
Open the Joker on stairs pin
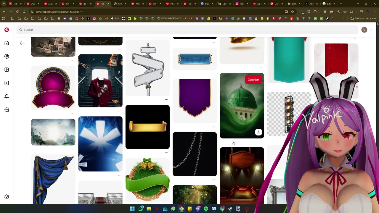(x=100, y=80)
